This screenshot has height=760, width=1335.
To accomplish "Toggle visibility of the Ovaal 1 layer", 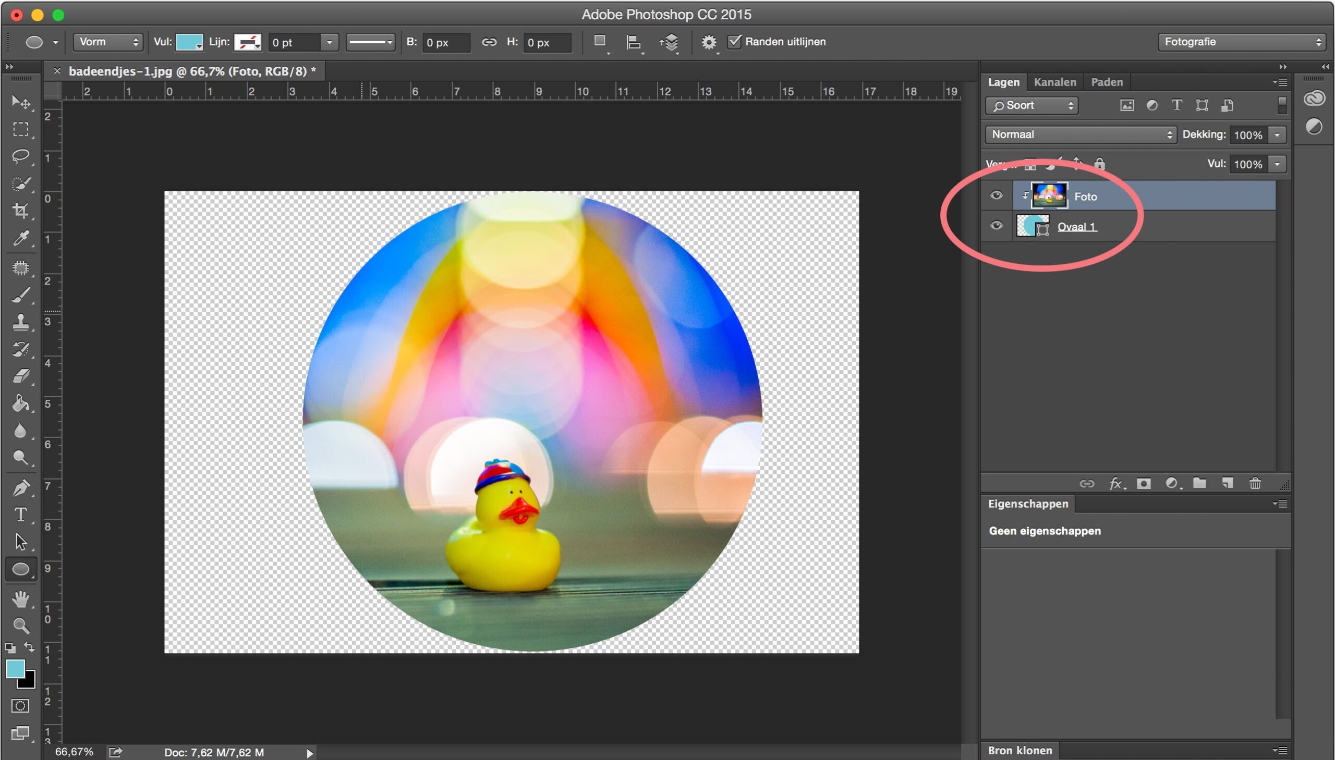I will pyautogui.click(x=996, y=225).
